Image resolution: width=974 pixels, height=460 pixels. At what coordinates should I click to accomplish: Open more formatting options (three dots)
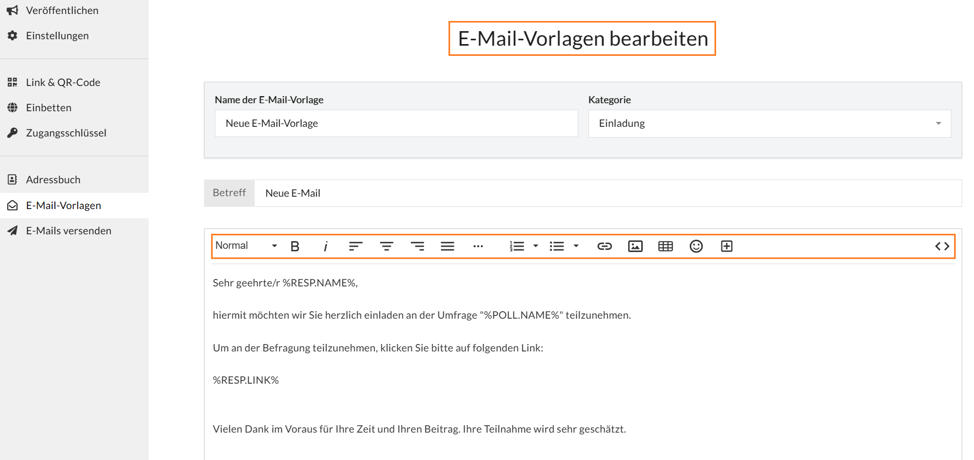[x=478, y=246]
